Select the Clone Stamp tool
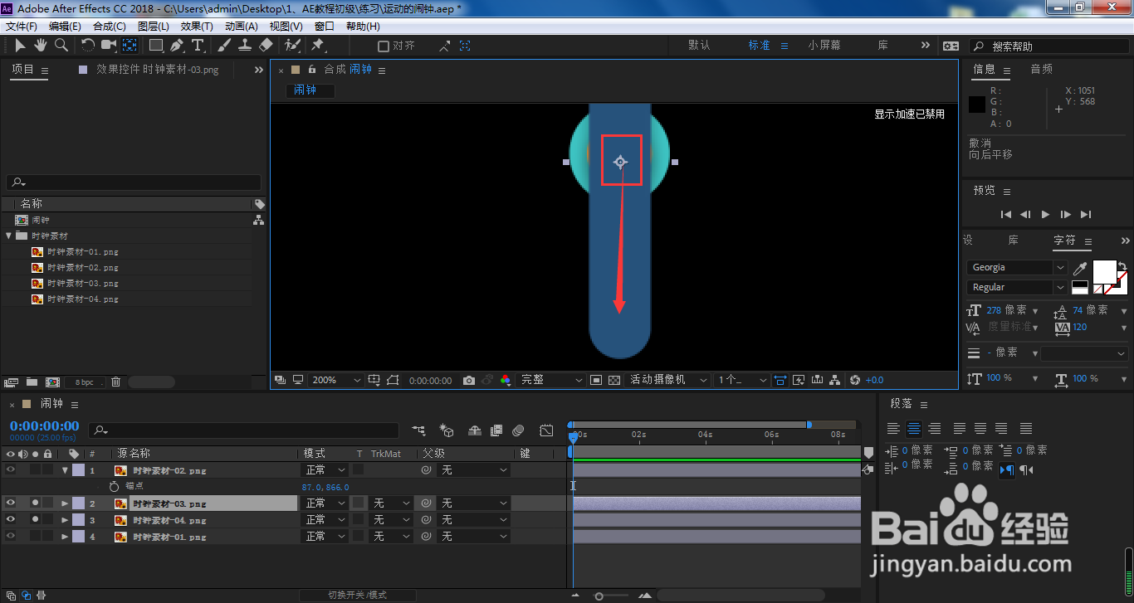The width and height of the screenshot is (1134, 603). pos(245,45)
